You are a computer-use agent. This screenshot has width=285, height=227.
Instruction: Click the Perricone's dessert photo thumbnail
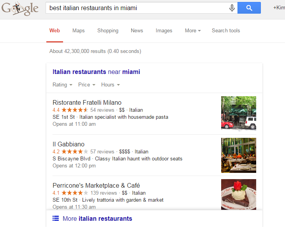pos(238,194)
